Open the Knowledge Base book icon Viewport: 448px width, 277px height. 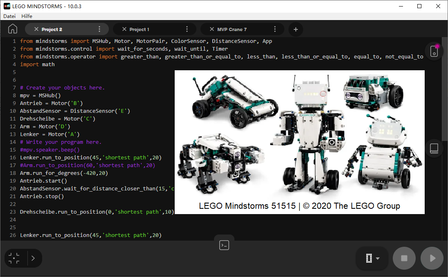[434, 148]
